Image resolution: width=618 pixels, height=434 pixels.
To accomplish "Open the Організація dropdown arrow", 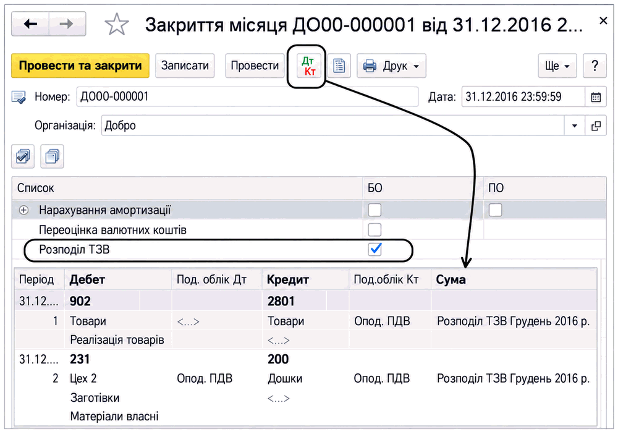I will (x=574, y=126).
